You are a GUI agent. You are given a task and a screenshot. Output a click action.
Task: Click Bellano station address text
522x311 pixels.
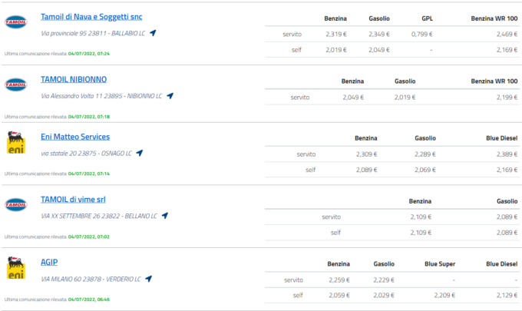coord(100,216)
